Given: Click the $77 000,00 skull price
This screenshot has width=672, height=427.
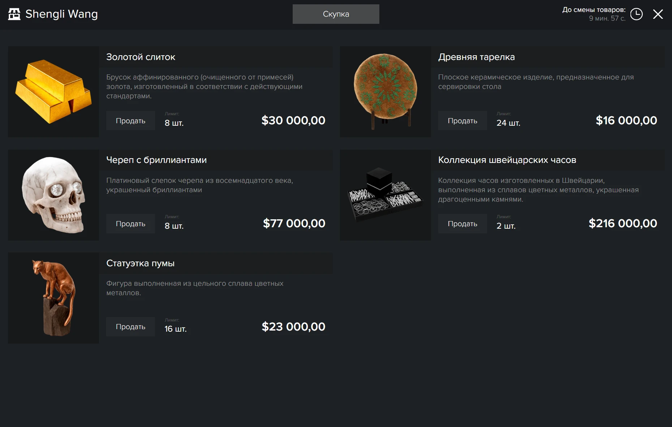Looking at the screenshot, I should pyautogui.click(x=294, y=223).
